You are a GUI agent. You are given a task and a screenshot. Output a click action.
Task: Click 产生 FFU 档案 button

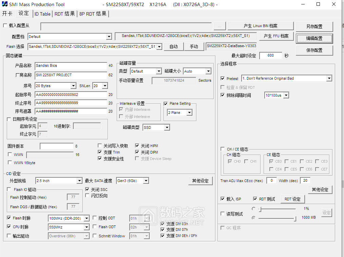(x=276, y=36)
